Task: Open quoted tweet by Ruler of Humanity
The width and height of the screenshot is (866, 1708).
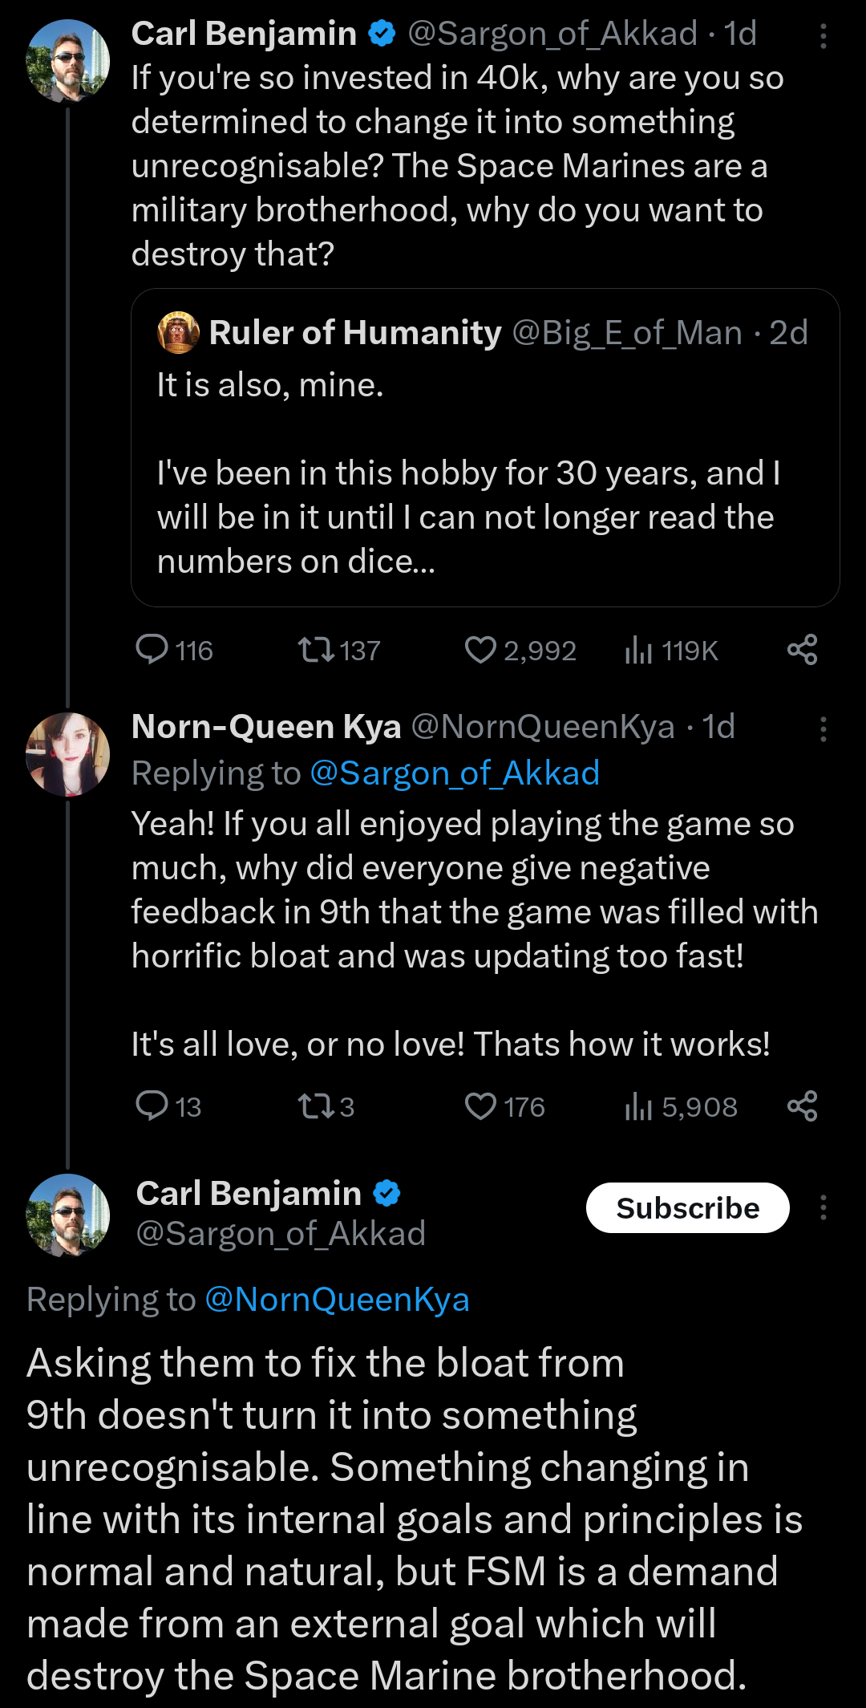Action: [x=485, y=447]
